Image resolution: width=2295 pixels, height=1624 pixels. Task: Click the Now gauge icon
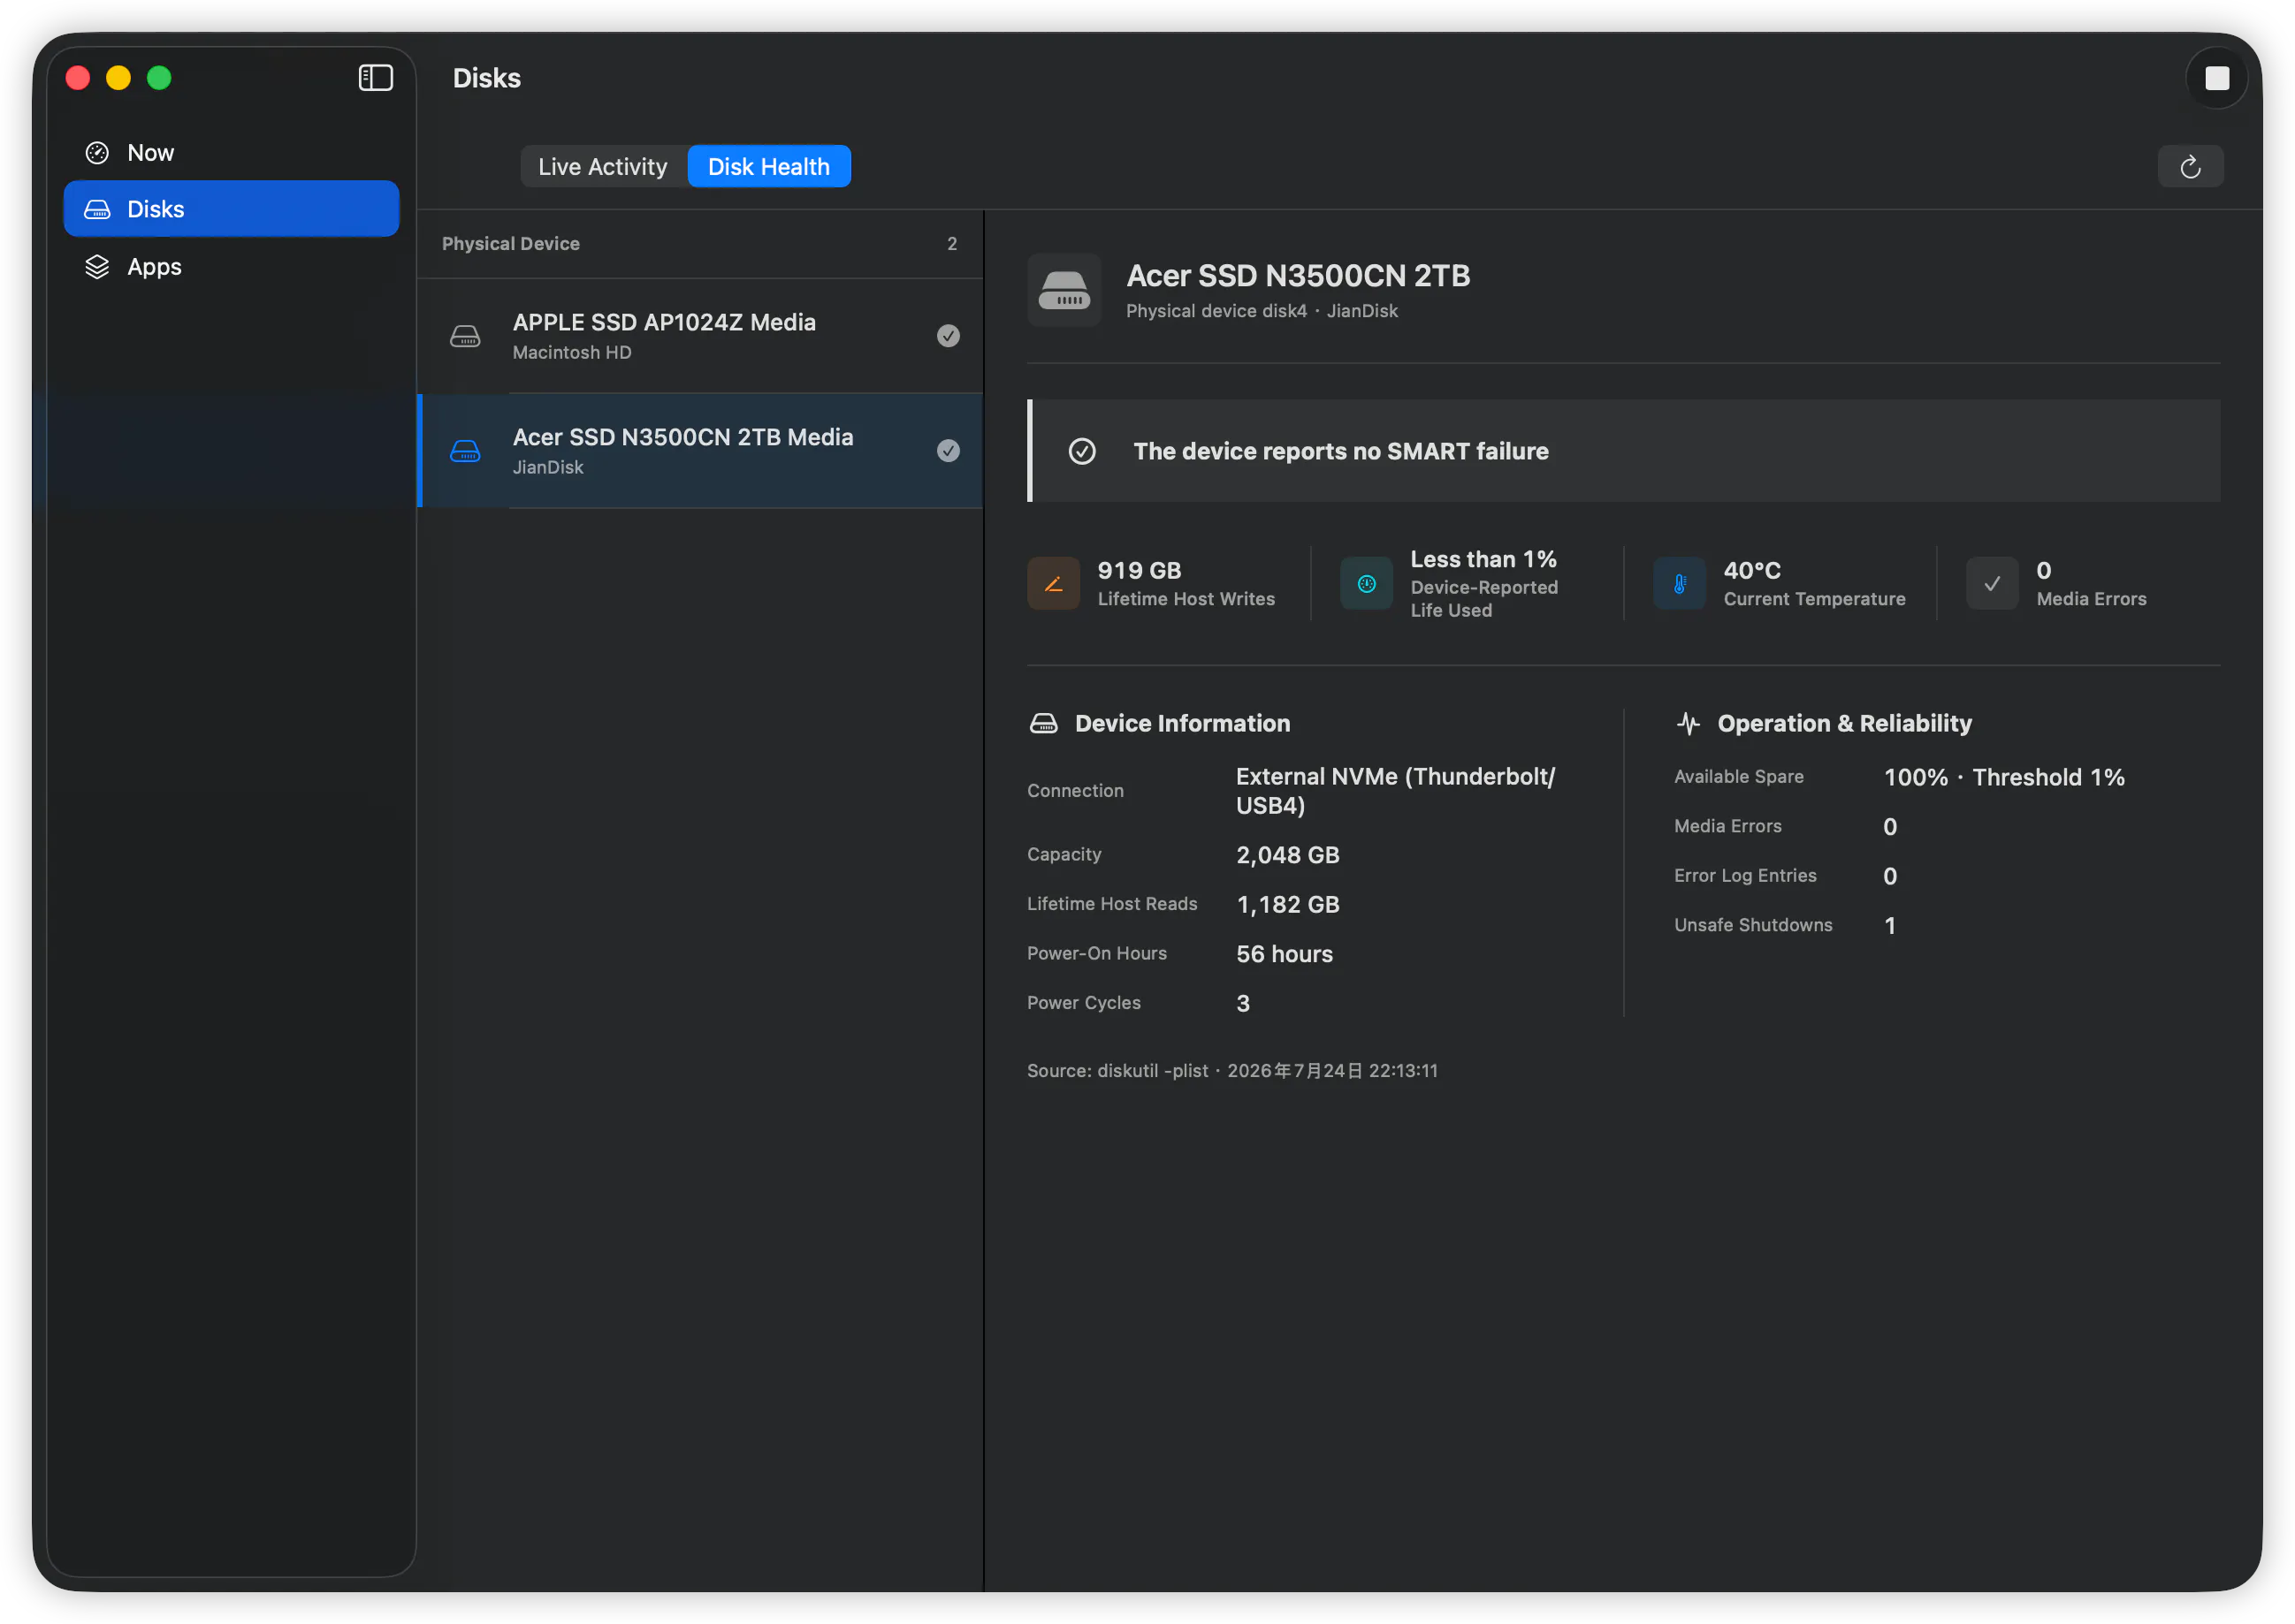pyautogui.click(x=97, y=152)
